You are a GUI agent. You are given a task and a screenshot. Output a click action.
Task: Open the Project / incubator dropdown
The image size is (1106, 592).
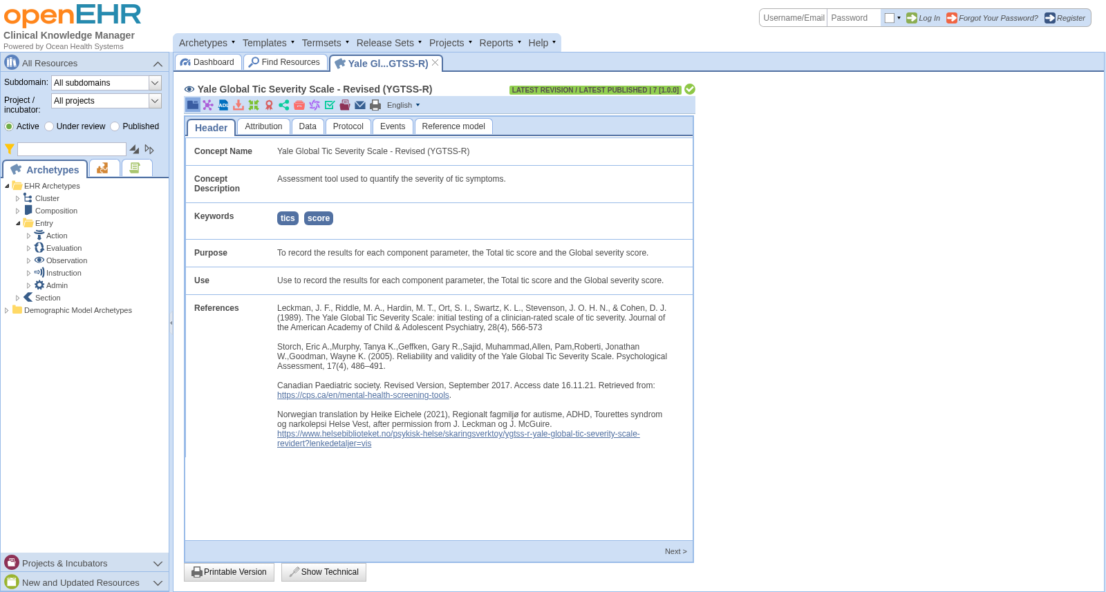[x=155, y=101]
